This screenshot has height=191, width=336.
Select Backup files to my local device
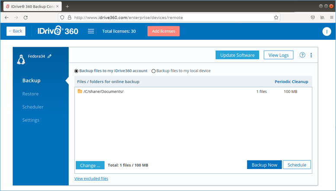[154, 71]
